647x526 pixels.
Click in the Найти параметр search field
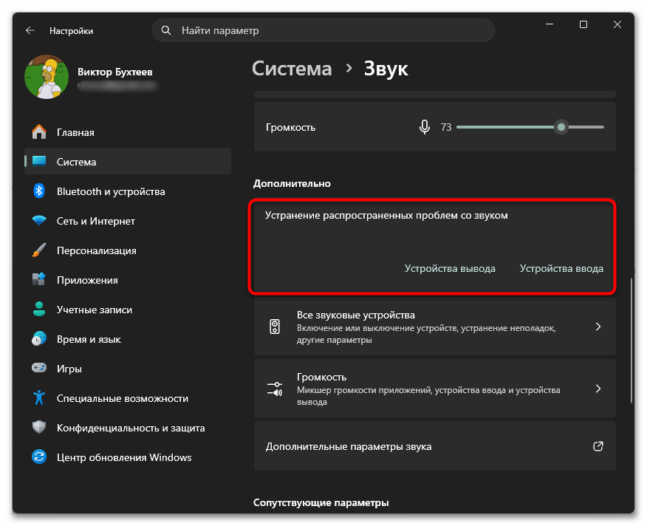323,30
